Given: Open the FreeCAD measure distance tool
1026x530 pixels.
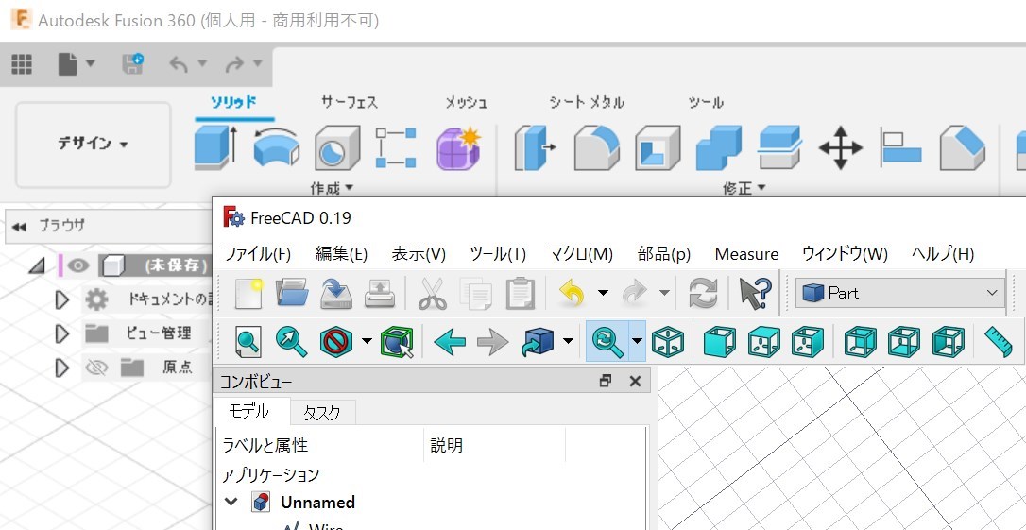Looking at the screenshot, I should [999, 342].
